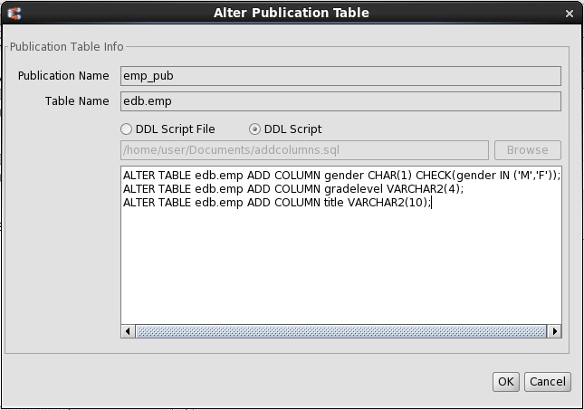Click the Table Name label
This screenshot has width=584, height=410.
(x=77, y=101)
